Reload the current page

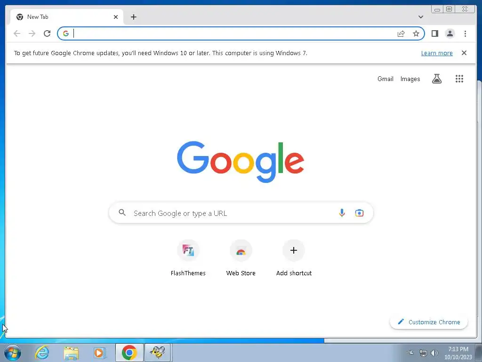[x=47, y=33]
